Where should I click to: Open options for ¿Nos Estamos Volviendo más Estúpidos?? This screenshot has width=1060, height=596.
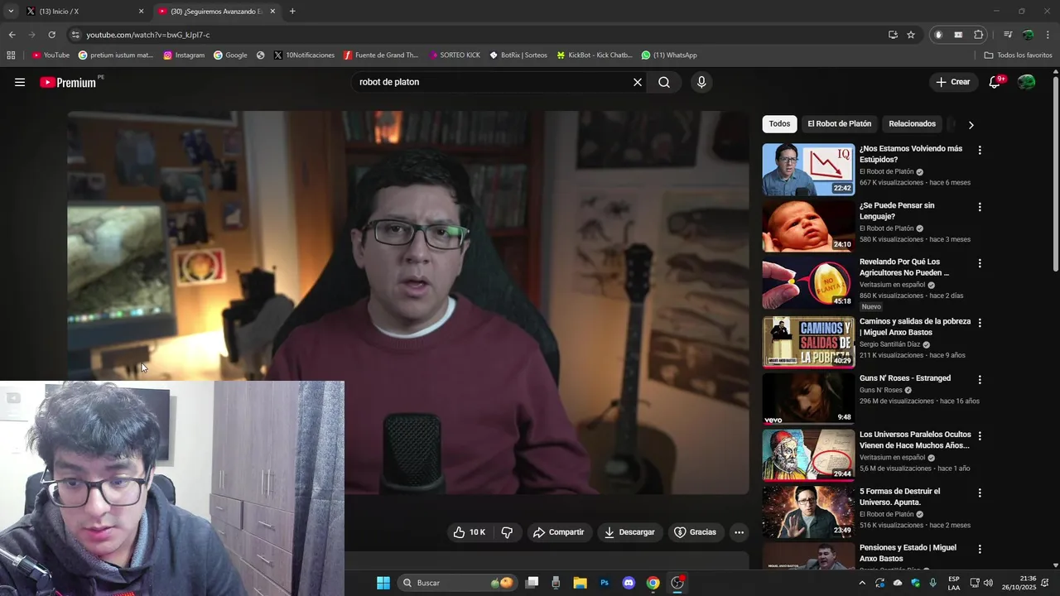click(980, 151)
